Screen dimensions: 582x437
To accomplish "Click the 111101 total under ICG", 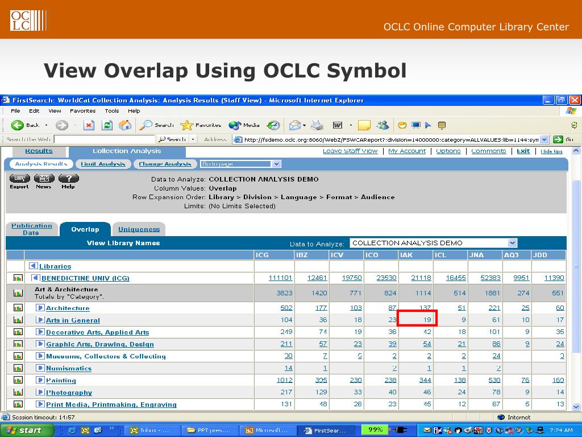I will point(280,278).
